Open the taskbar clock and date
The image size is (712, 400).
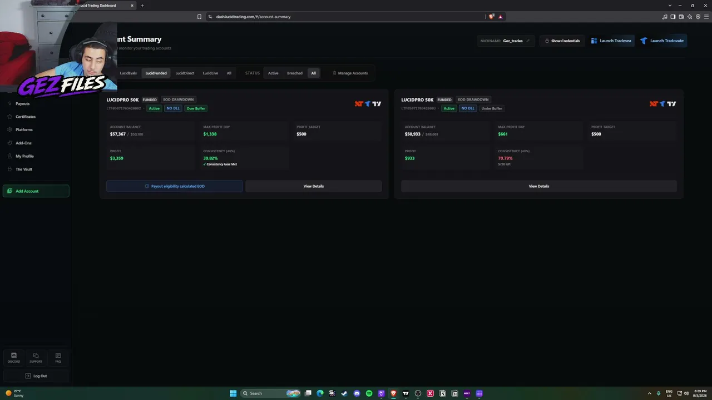(x=700, y=393)
